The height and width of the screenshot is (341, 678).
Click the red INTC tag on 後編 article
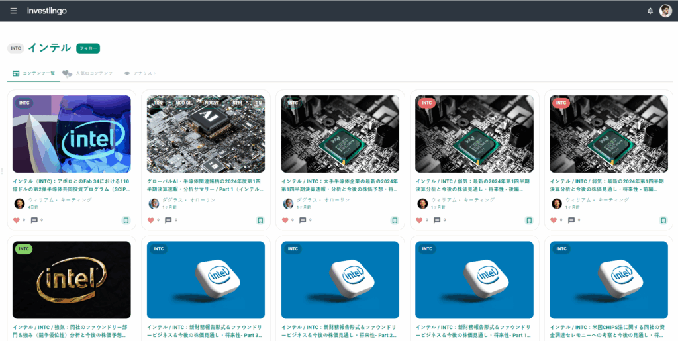[427, 103]
